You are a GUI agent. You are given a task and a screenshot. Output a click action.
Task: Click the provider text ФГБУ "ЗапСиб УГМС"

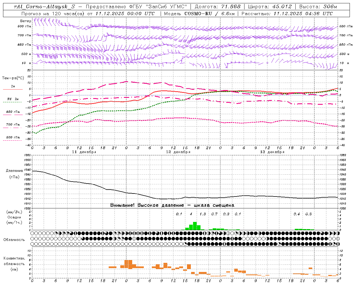[x=158, y=7]
